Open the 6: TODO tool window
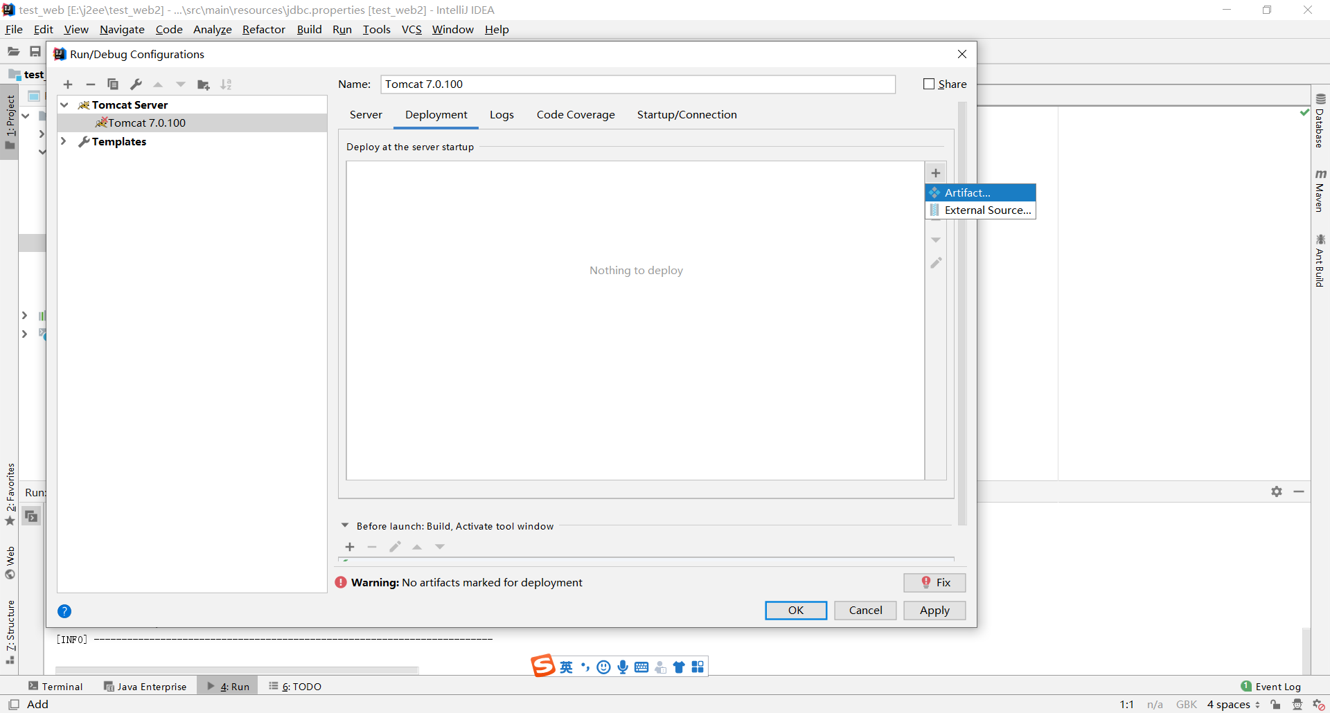This screenshot has height=713, width=1330. click(295, 686)
